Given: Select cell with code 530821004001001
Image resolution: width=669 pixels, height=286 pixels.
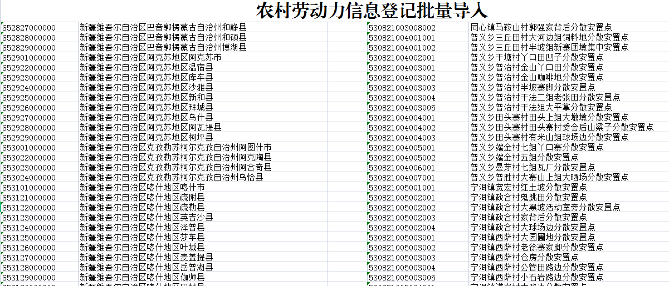Looking at the screenshot, I should (418, 38).
